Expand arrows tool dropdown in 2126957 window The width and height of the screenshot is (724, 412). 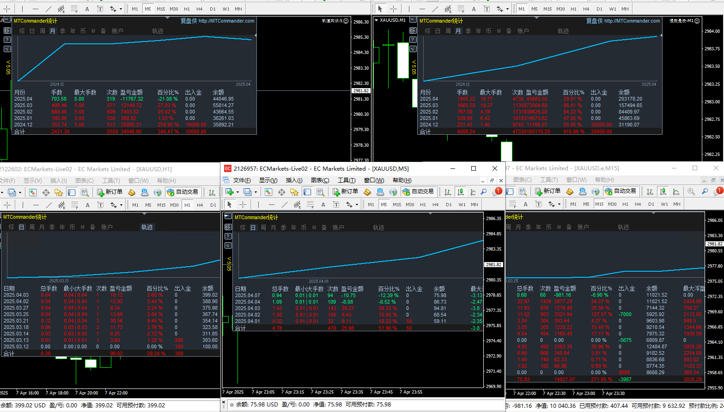point(356,205)
